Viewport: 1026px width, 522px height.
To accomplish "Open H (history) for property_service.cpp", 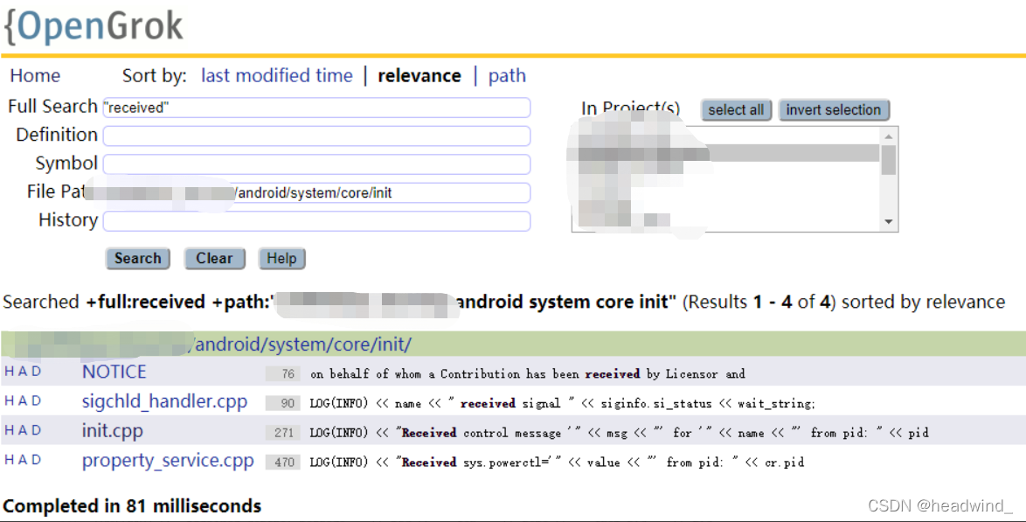I will tap(9, 460).
